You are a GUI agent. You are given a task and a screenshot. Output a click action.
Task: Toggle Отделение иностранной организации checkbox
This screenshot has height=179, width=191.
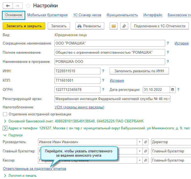tap(5, 114)
